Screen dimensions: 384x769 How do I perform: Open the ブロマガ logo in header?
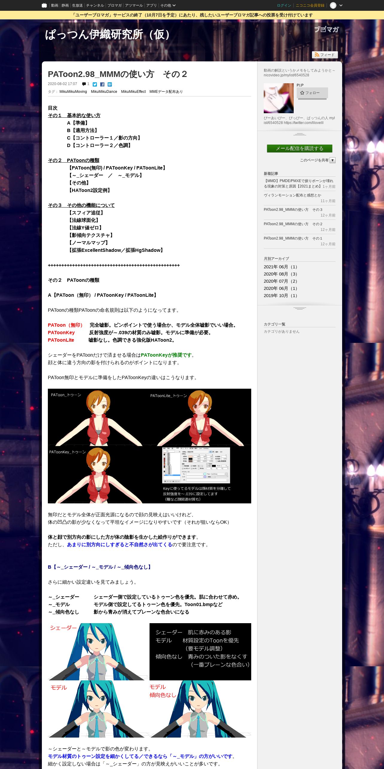click(326, 29)
